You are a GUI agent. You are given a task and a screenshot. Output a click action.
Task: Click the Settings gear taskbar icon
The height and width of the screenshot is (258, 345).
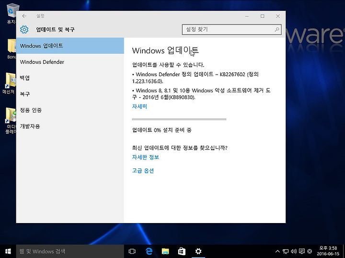(x=198, y=251)
